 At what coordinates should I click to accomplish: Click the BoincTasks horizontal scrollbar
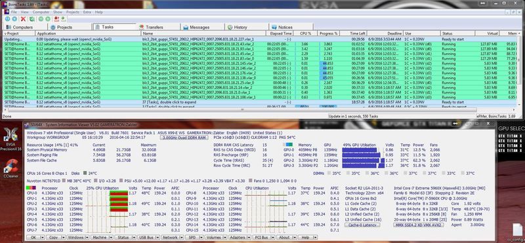point(243,109)
